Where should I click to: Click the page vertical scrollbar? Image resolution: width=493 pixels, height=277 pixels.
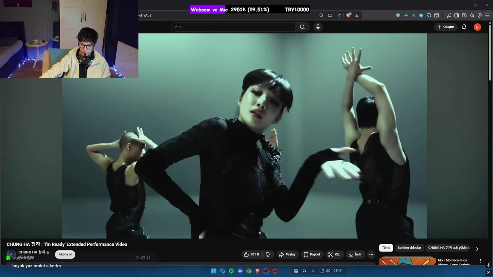click(x=490, y=52)
